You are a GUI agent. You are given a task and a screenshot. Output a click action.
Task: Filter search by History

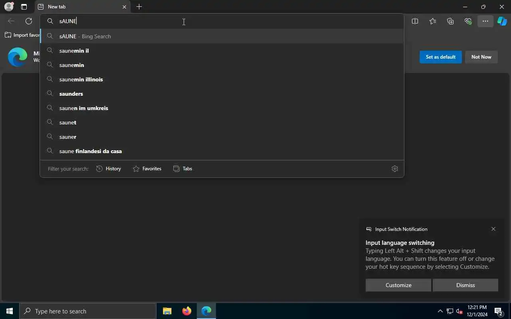[109, 169]
